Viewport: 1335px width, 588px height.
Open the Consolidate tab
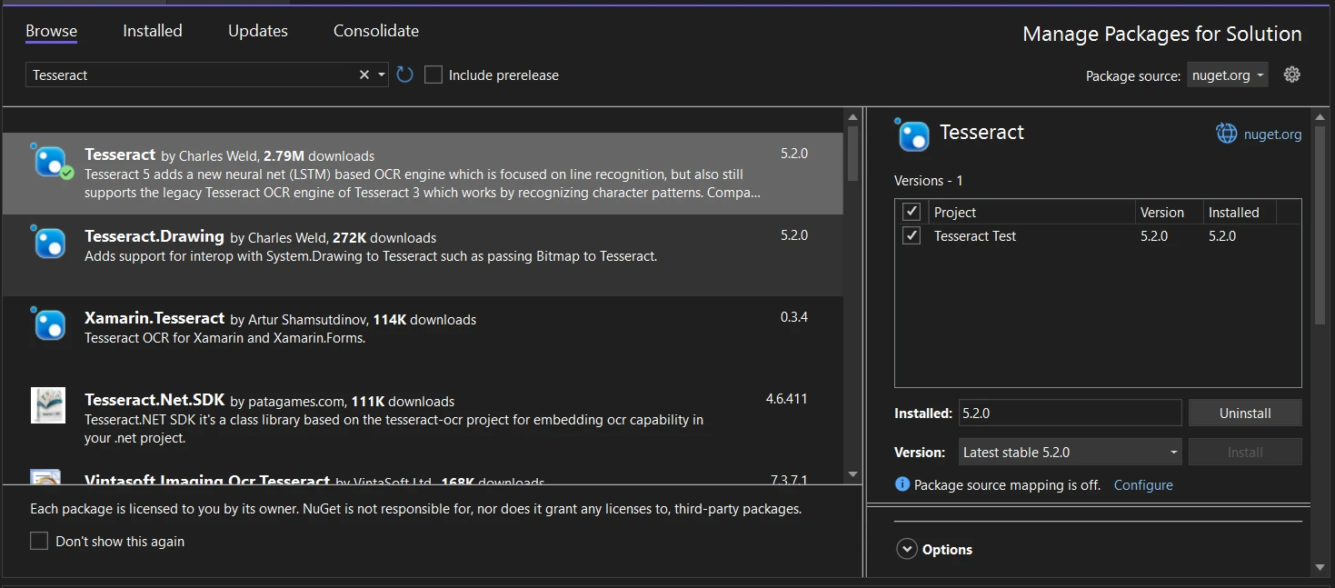(x=376, y=31)
